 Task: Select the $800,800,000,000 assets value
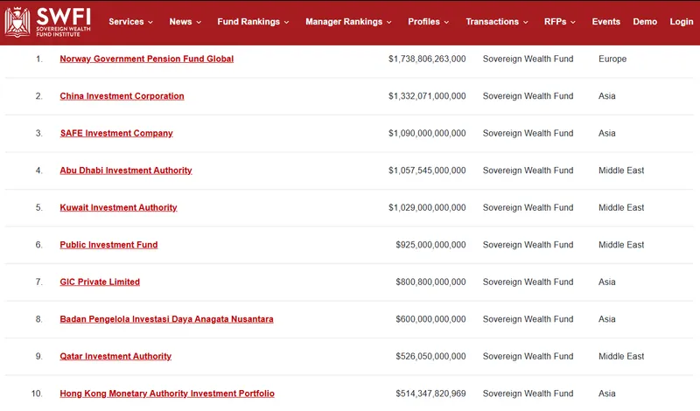click(430, 282)
